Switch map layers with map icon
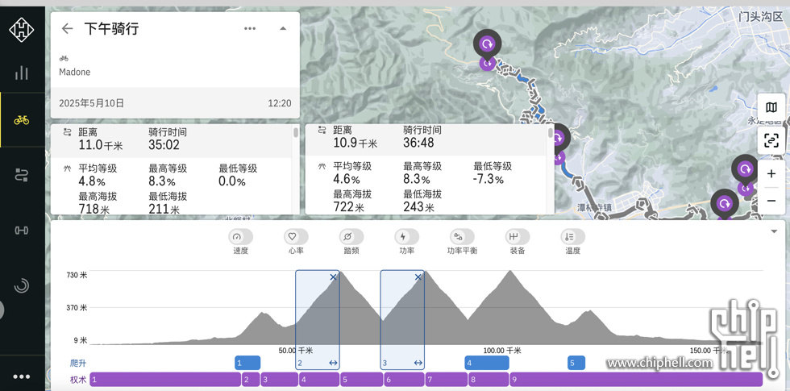Screen dimensions: 790x391 tap(771, 107)
